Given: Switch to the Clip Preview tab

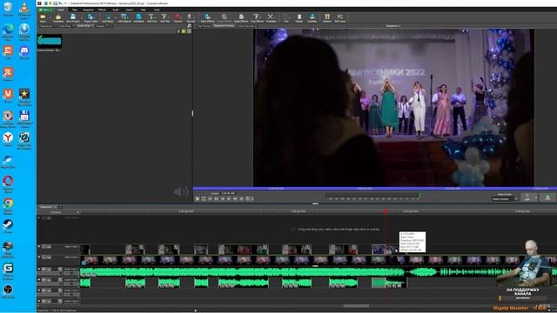Looking at the screenshot, I should (x=204, y=26).
